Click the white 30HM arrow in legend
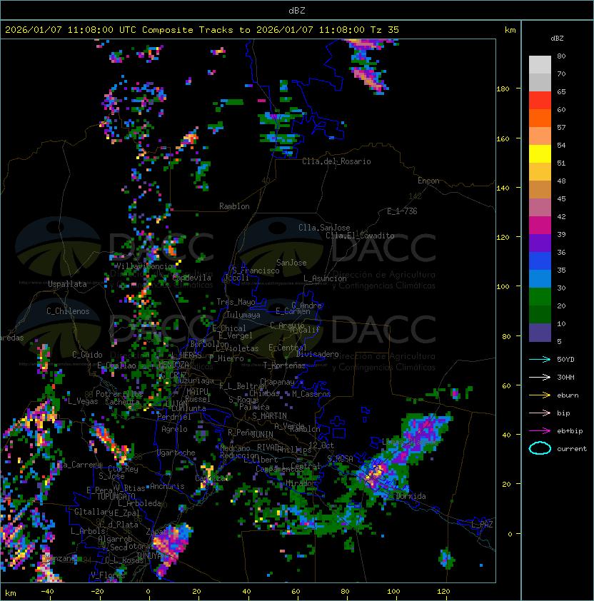Image resolution: width=594 pixels, height=601 pixels. (x=540, y=377)
